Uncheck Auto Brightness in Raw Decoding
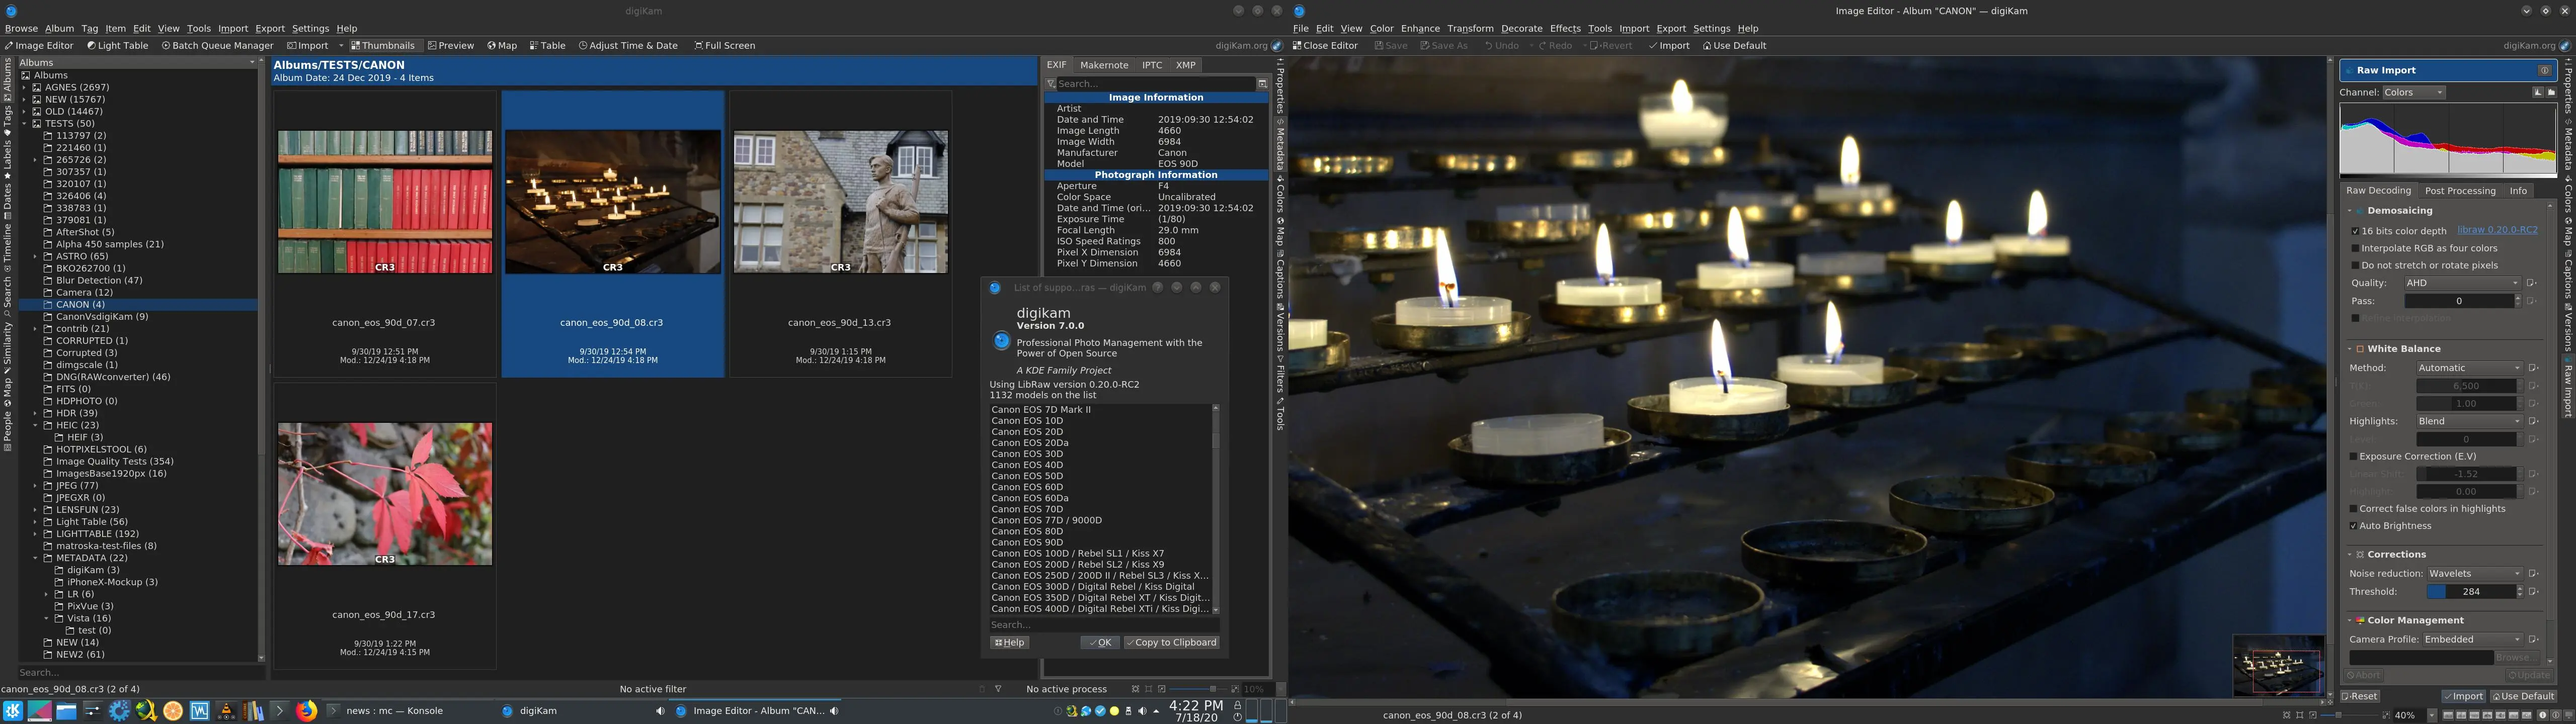The image size is (2576, 724). (x=2353, y=525)
